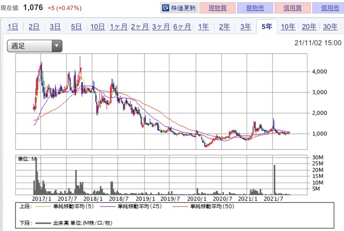The width and height of the screenshot is (344, 231).
Task: Switch chart to 2日 range
Action: click(x=34, y=27)
